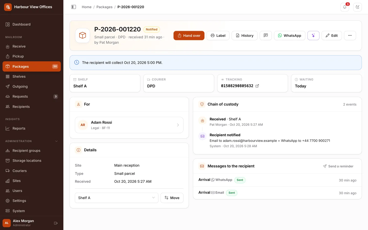Open Couriers admin page
Screen dimensions: 368x230
(32, 171)
